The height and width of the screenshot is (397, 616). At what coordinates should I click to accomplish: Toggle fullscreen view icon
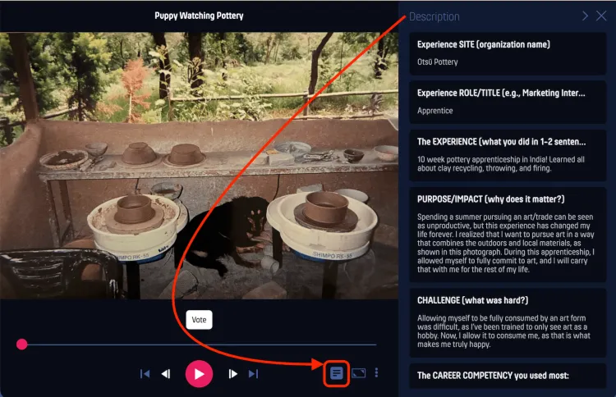click(x=358, y=373)
